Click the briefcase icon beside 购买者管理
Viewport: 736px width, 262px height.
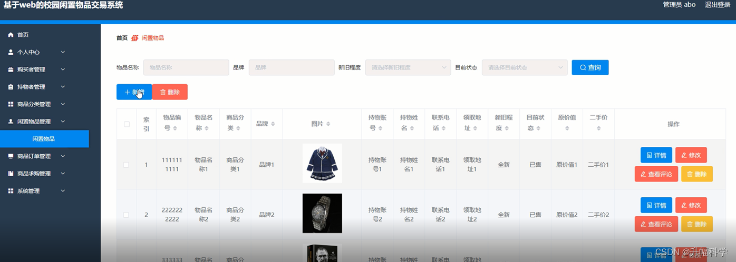[11, 69]
